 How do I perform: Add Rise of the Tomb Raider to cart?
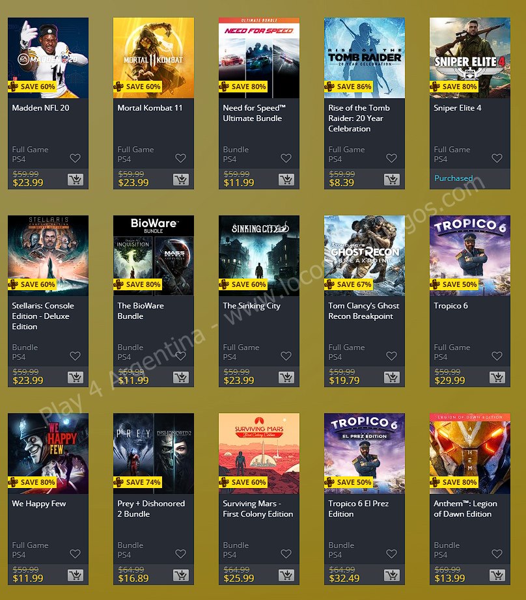392,180
